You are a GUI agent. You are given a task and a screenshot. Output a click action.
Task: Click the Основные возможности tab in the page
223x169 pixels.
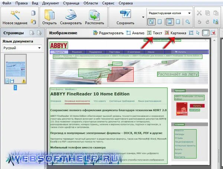click(77, 101)
